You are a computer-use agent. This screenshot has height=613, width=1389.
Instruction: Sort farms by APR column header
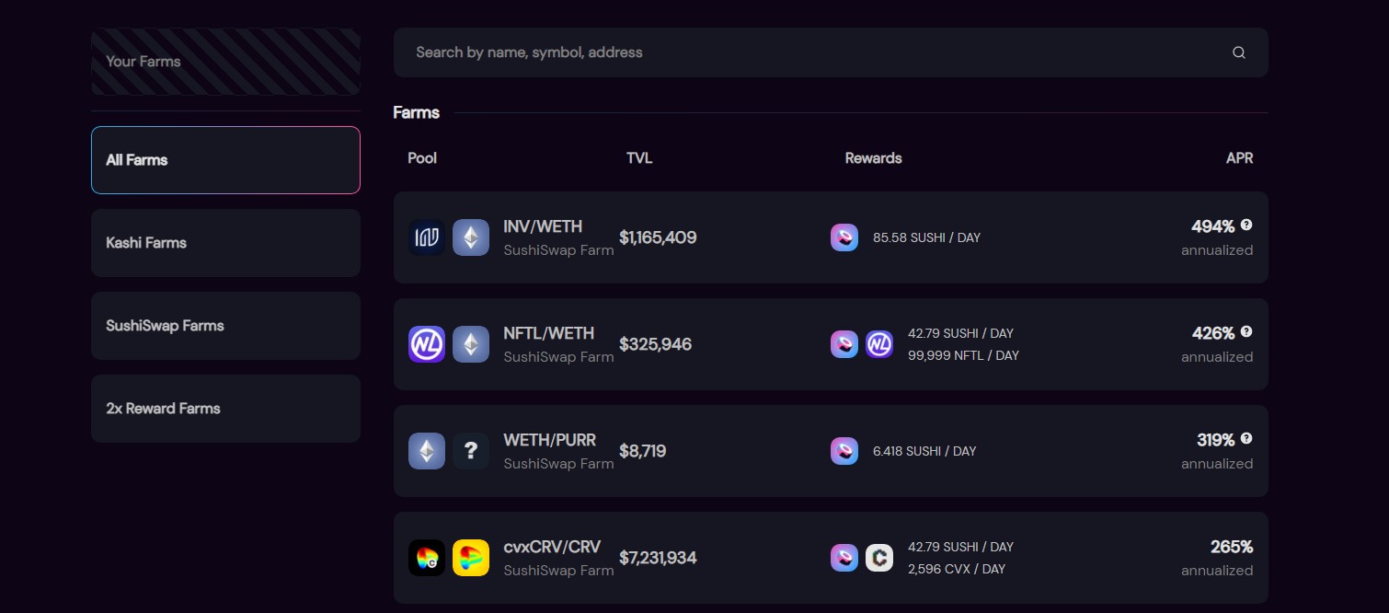(1239, 158)
